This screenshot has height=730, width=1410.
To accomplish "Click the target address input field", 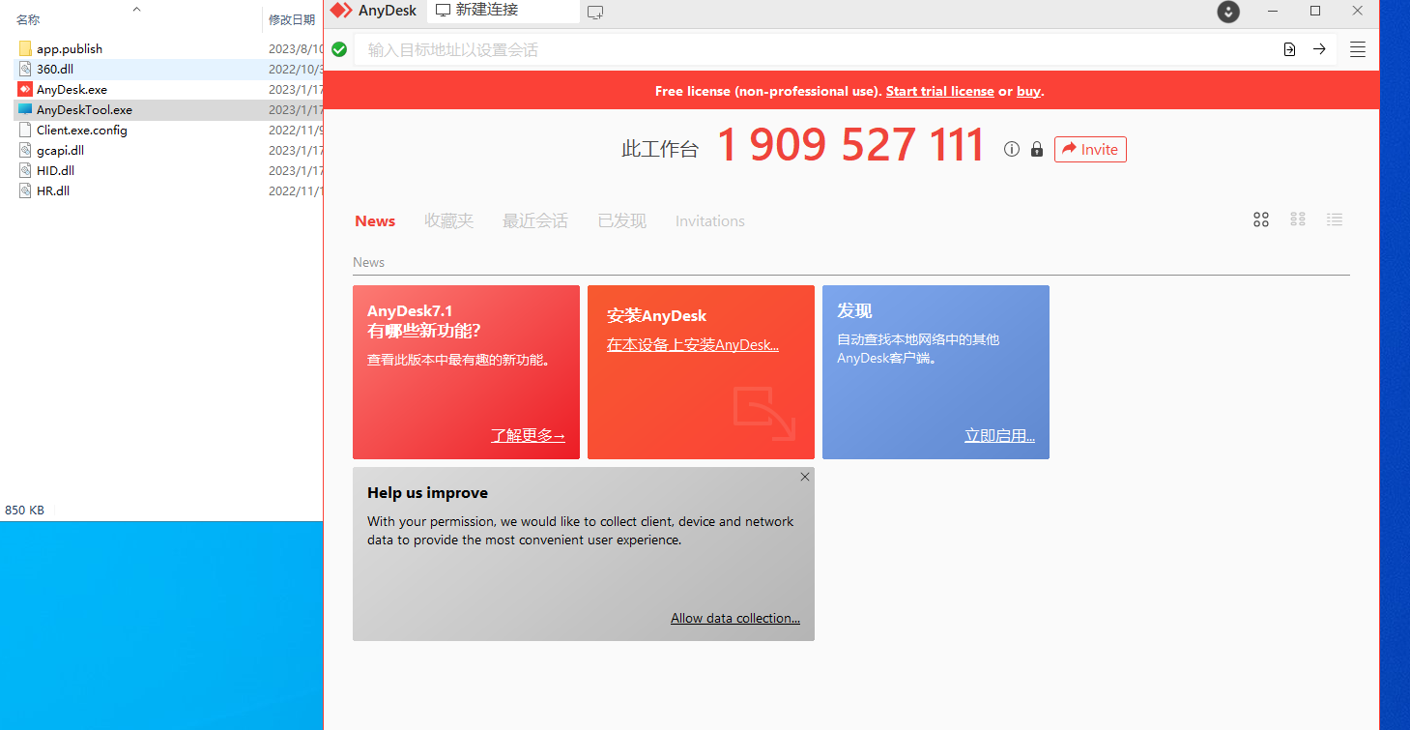I will pyautogui.click(x=812, y=49).
